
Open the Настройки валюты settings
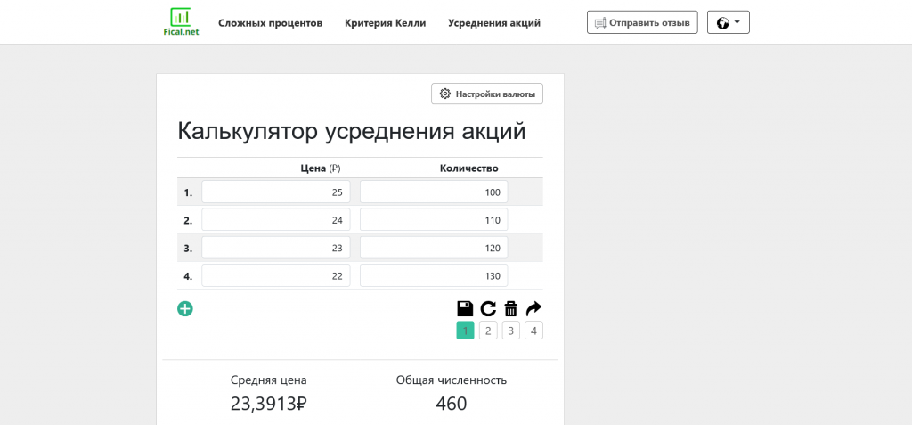click(x=487, y=94)
